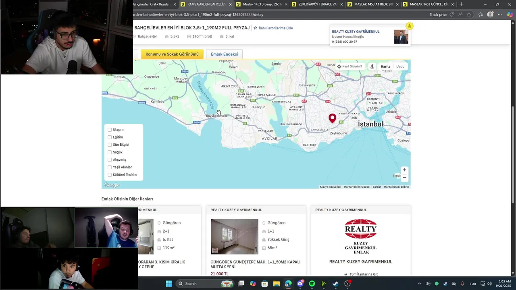
Task: Open Steam on taskbar
Action: tap(335, 284)
